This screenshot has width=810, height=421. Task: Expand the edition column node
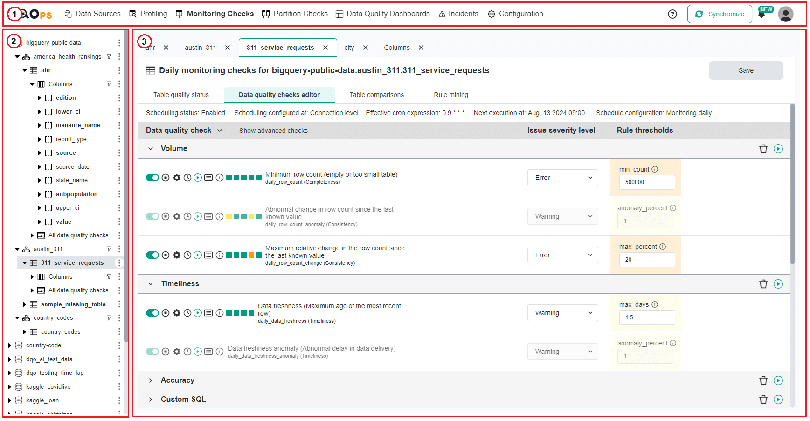click(40, 98)
